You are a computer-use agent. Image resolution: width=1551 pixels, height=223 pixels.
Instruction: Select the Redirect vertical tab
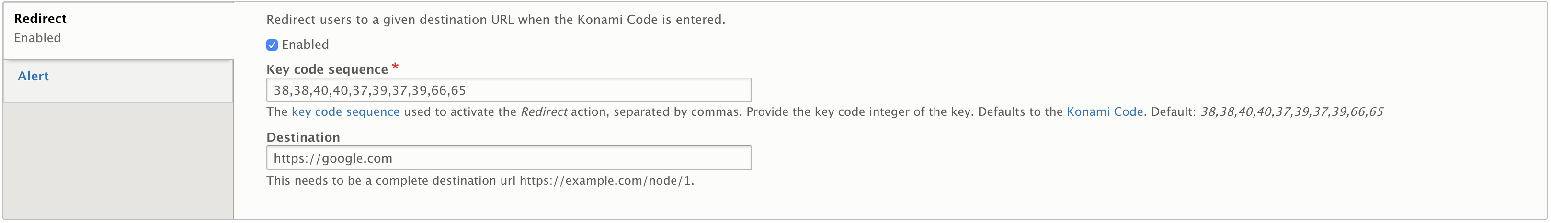(40, 19)
